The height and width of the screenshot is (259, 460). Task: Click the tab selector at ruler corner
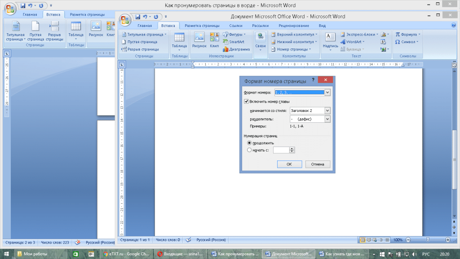pos(122,64)
